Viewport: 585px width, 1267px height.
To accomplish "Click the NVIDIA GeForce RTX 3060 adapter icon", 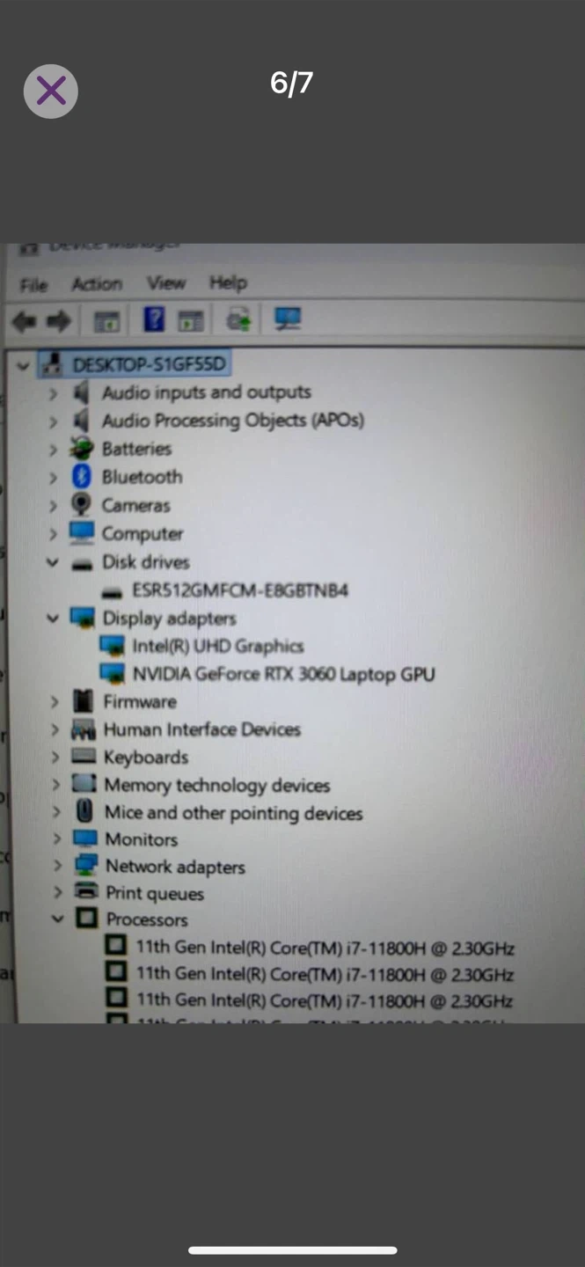I will click(x=113, y=674).
